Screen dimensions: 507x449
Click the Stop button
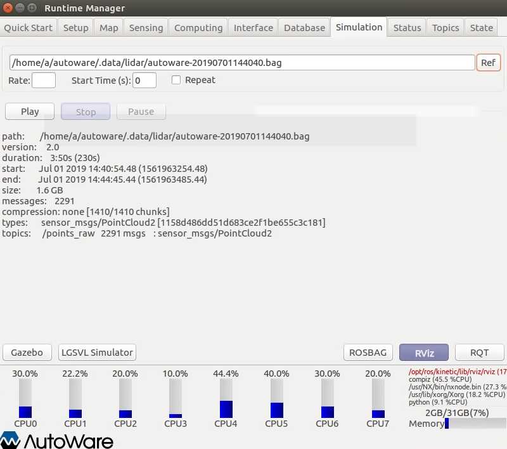(x=86, y=112)
